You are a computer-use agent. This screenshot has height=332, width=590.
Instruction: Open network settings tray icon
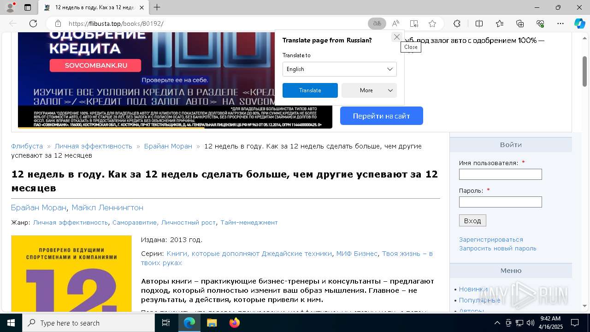(x=519, y=323)
